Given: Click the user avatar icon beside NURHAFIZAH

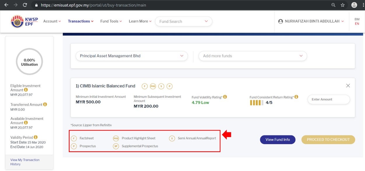Looking at the screenshot, I should click(x=280, y=21).
